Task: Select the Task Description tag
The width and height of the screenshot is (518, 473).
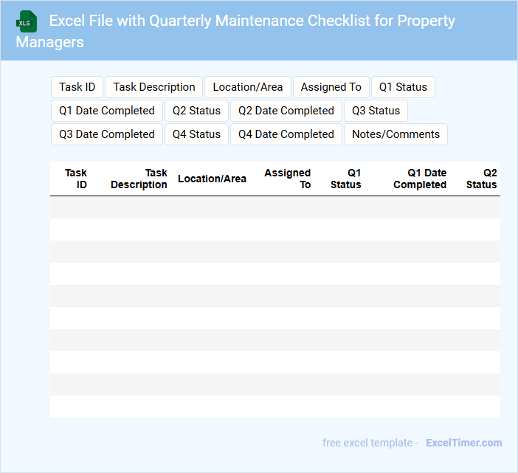Action: 154,87
